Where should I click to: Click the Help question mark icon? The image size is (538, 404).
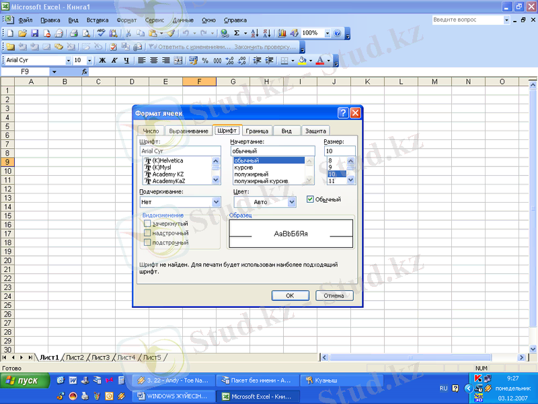tap(338, 33)
